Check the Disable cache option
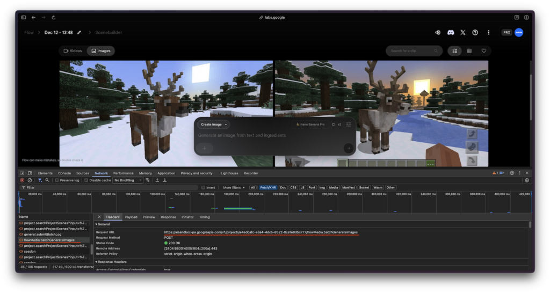This screenshot has height=293, width=550. coord(87,180)
